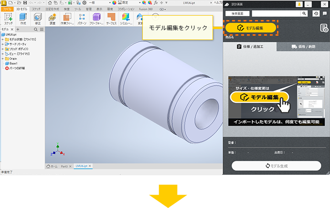Viewport: 330px width, 208px height.
Task: Click the モデル編集 tutorial banner thumbnail
Action: [x=277, y=101]
